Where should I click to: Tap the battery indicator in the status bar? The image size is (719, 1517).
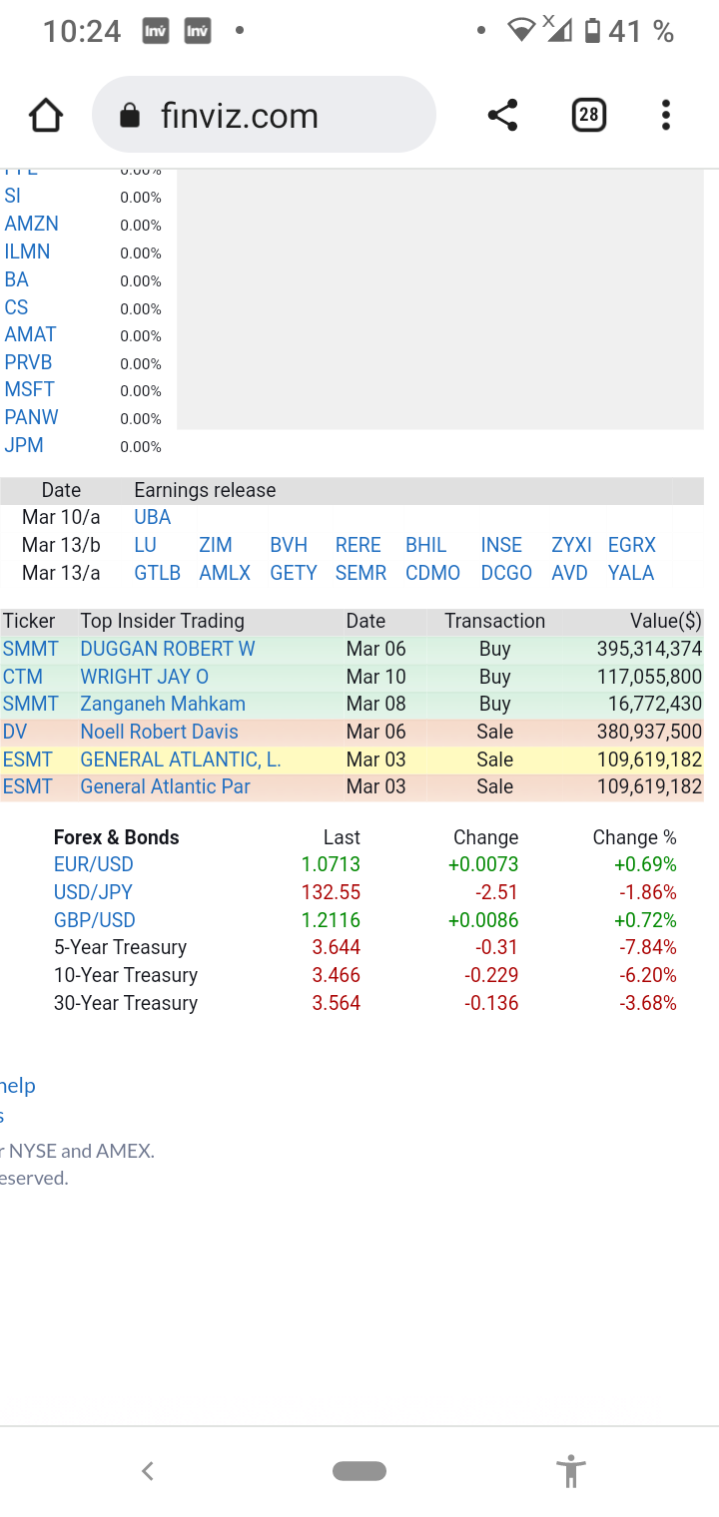pos(592,31)
